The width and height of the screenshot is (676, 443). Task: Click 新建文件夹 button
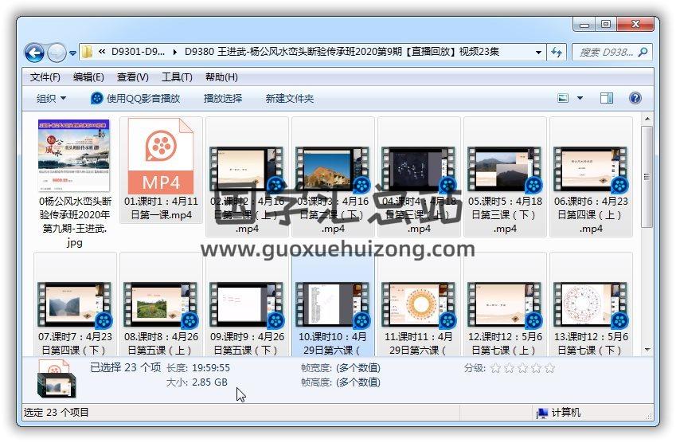(x=290, y=98)
